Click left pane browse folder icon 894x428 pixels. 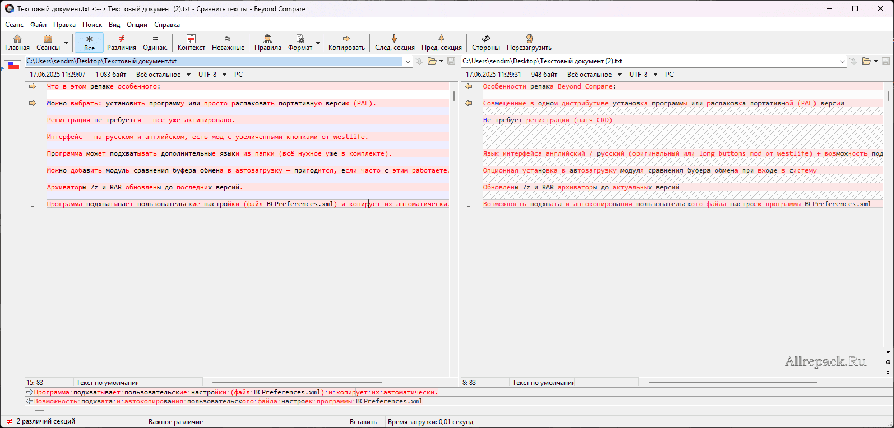click(x=432, y=61)
